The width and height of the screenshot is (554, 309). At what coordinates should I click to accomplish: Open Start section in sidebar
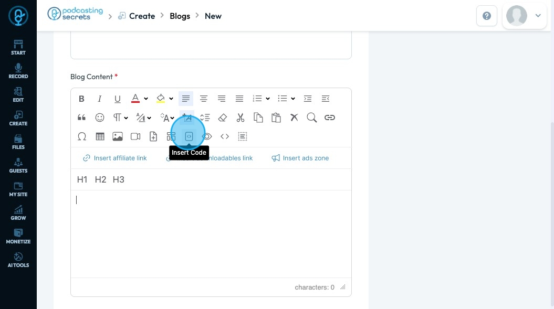[x=18, y=47]
